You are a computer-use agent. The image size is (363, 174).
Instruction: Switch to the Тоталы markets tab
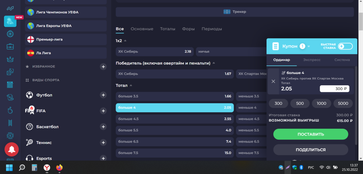tap(168, 29)
